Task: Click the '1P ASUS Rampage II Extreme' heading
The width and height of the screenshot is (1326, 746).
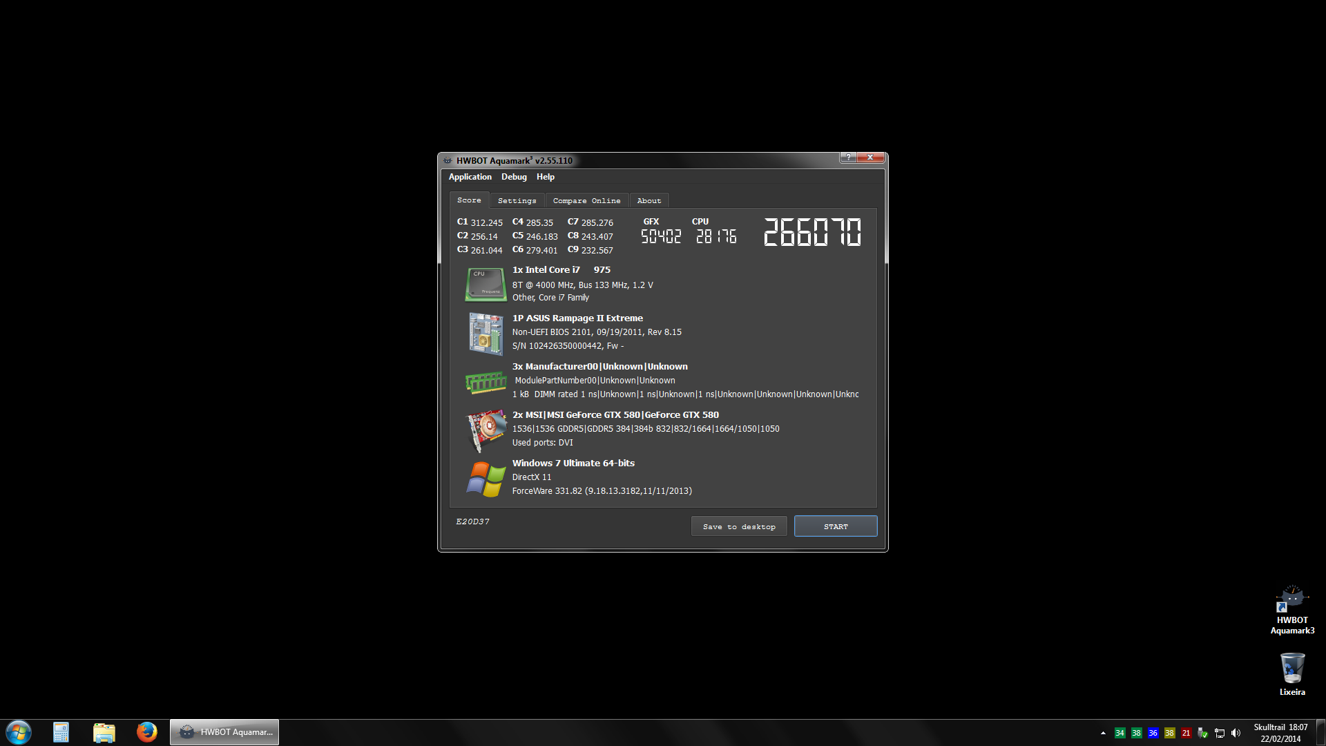Action: pyautogui.click(x=577, y=318)
